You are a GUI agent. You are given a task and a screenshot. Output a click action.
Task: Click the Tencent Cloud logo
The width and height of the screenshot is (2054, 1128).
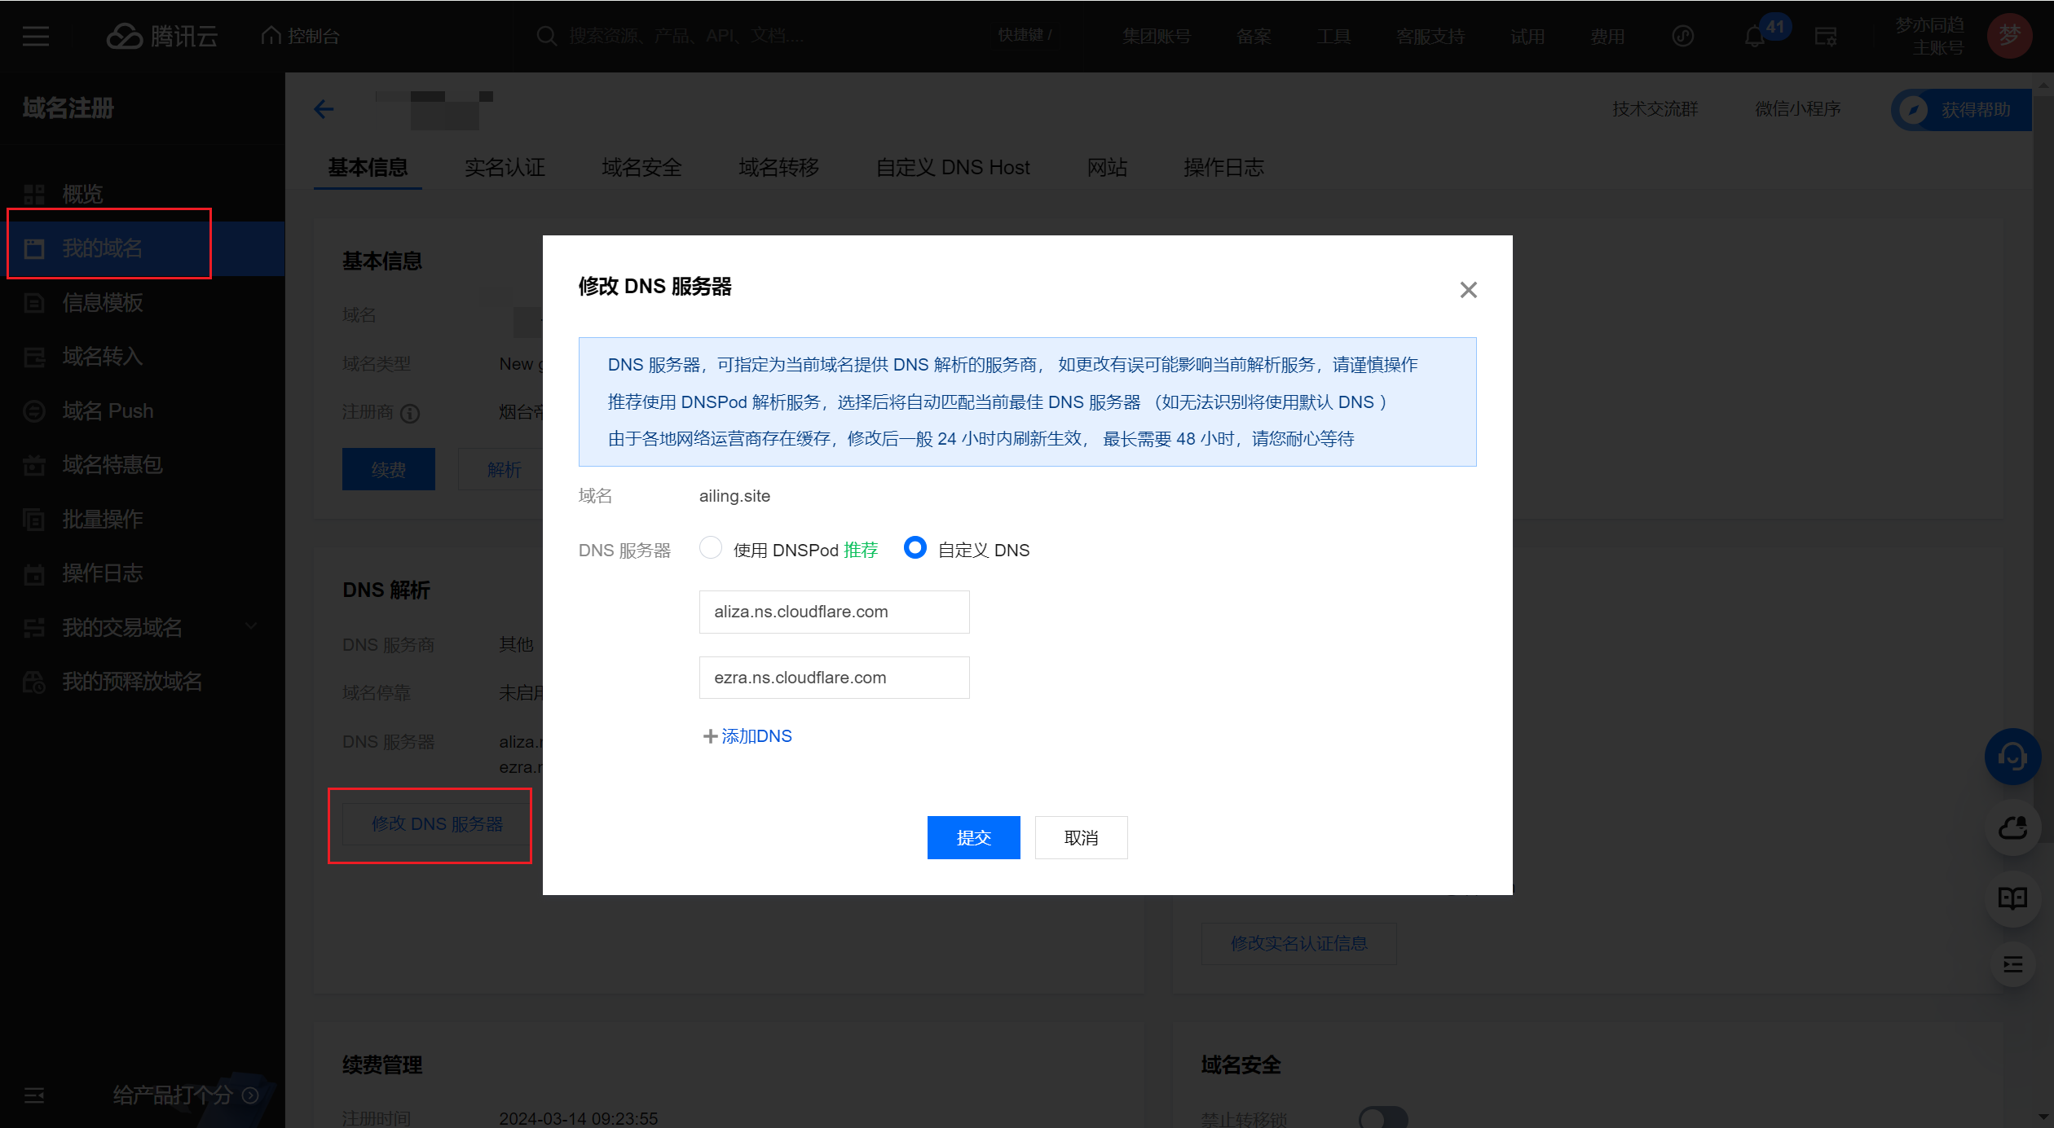(x=162, y=36)
